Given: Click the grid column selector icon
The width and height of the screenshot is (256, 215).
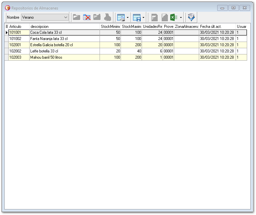Looking at the screenshot, I should (x=7, y=27).
